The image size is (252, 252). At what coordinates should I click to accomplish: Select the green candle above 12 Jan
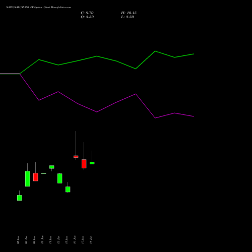point(59,178)
